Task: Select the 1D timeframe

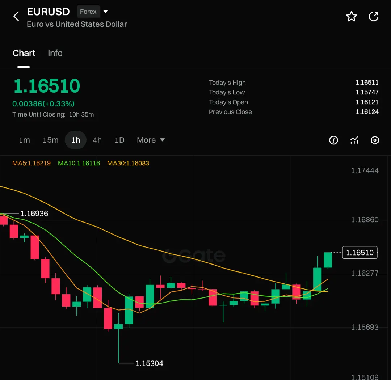Action: point(119,140)
